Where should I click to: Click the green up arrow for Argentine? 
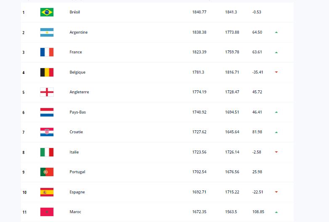click(276, 32)
